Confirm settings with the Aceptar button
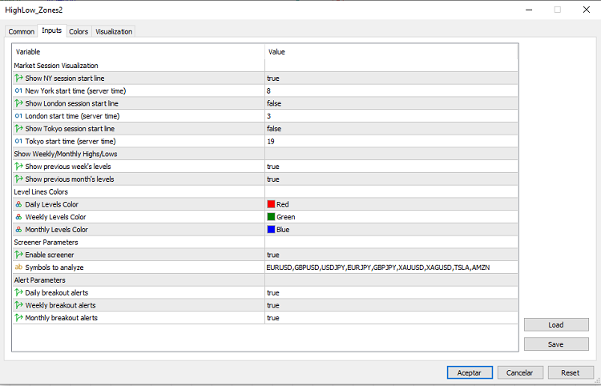The height and width of the screenshot is (386, 601). [470, 372]
